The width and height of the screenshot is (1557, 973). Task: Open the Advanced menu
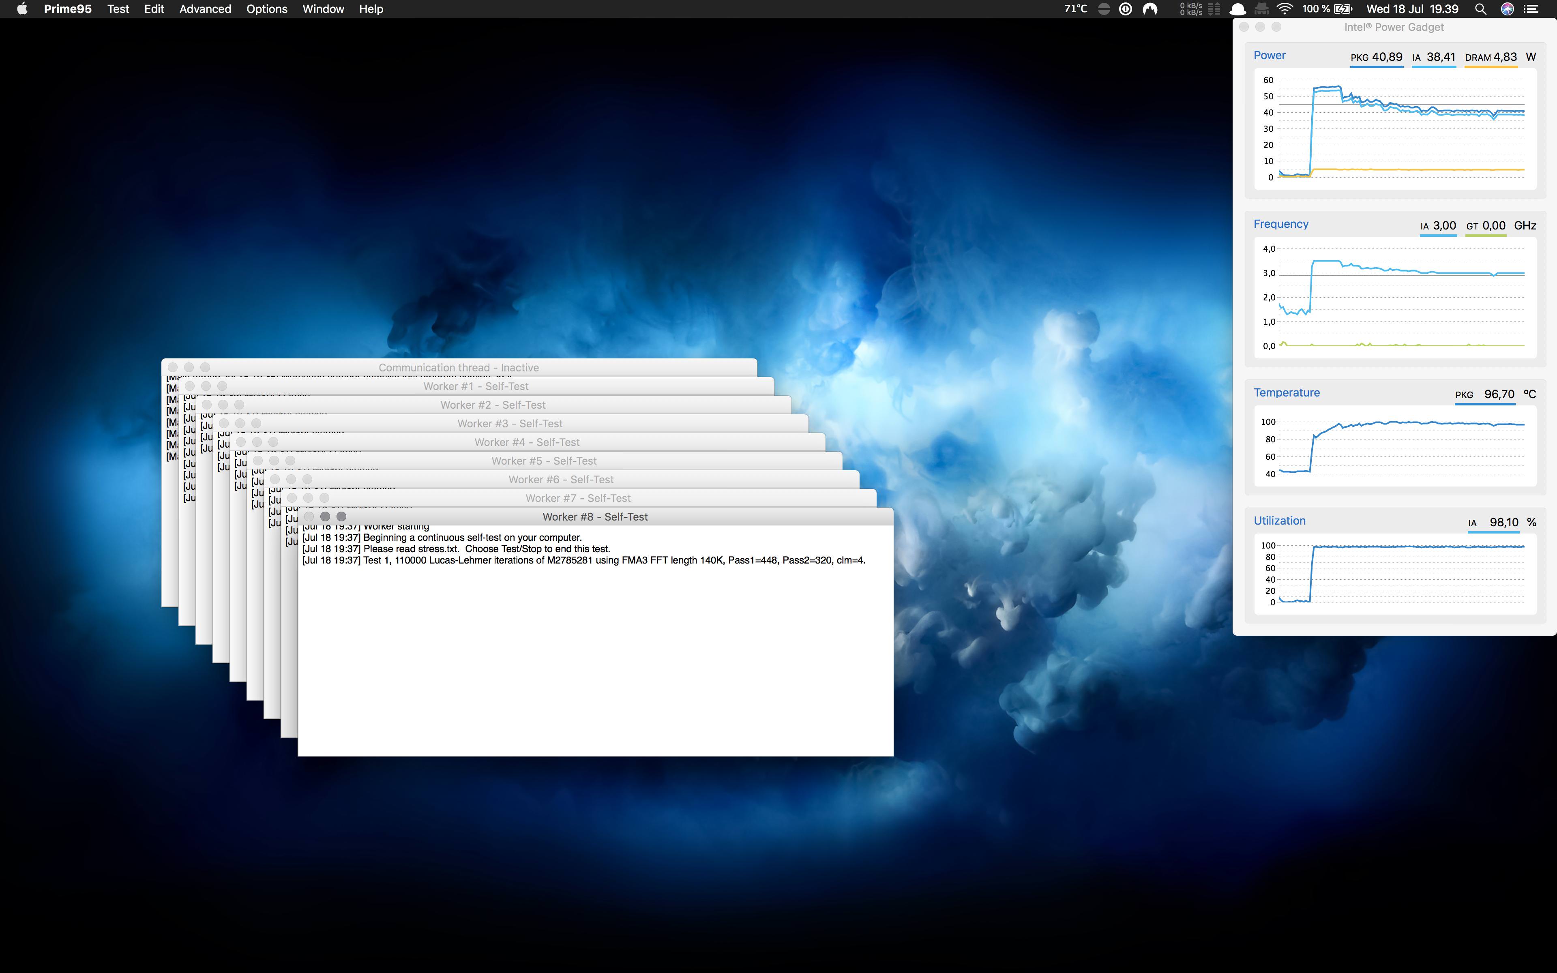(x=205, y=9)
